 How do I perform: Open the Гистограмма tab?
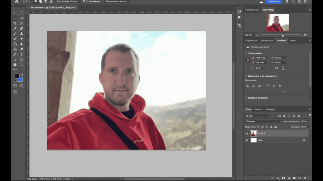(252, 10)
